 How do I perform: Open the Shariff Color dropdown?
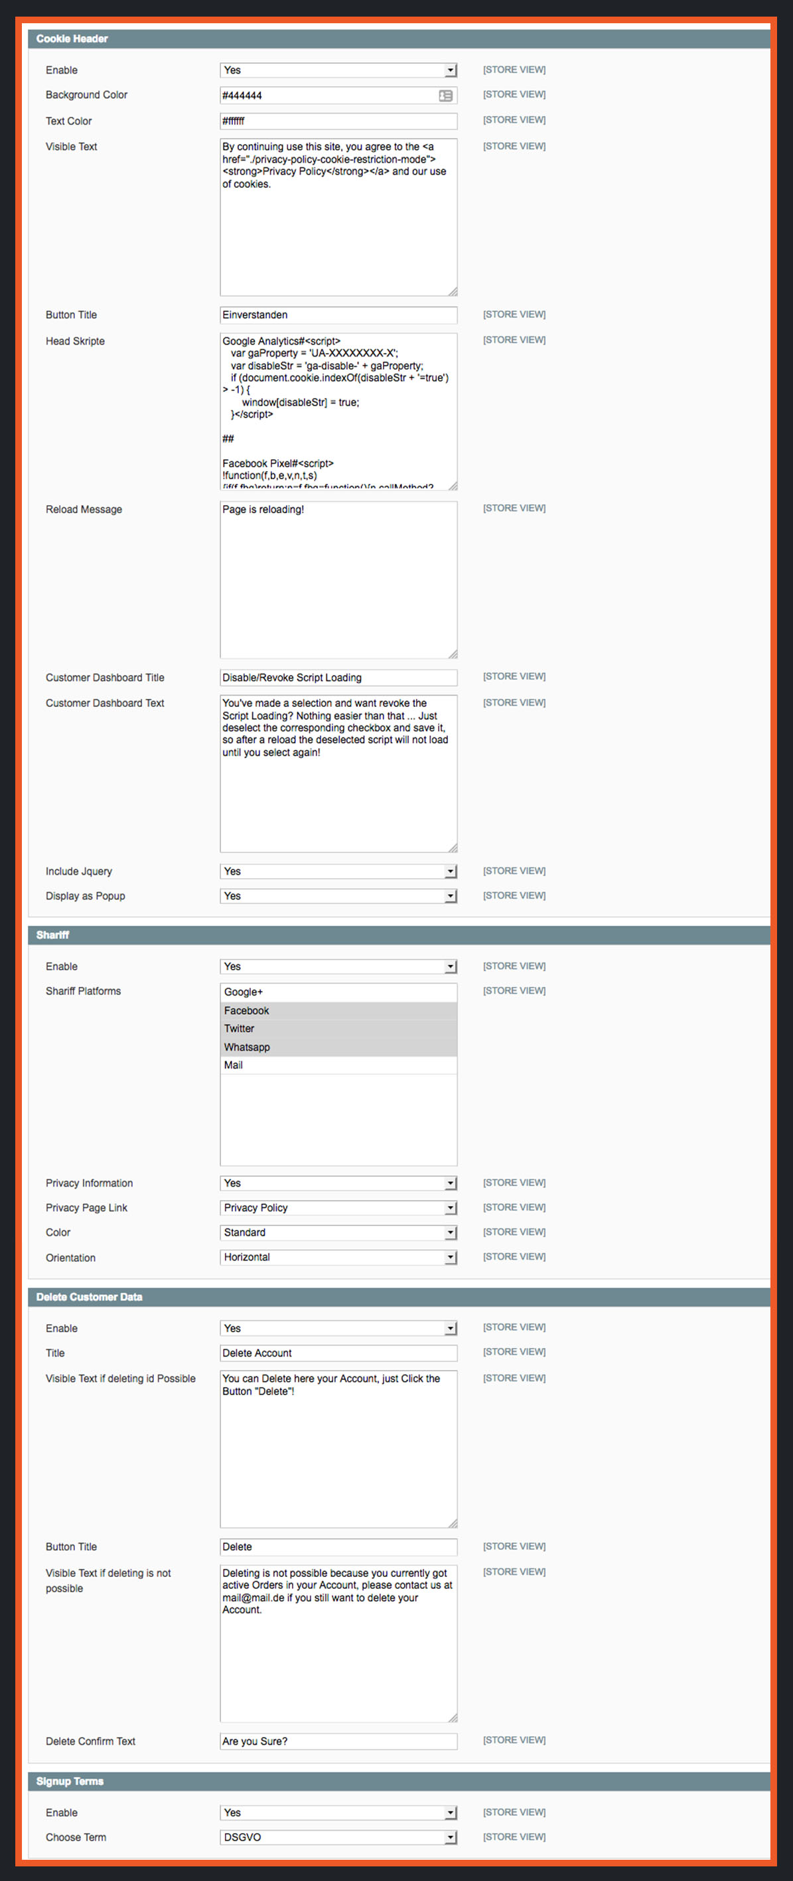[338, 1233]
